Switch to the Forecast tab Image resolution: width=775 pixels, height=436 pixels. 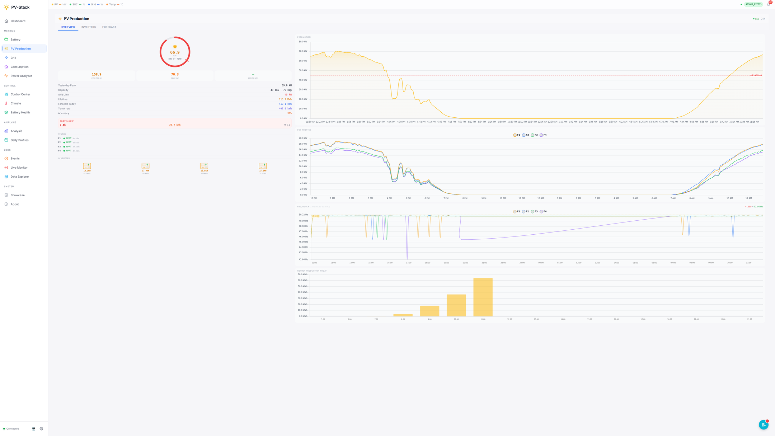(109, 27)
